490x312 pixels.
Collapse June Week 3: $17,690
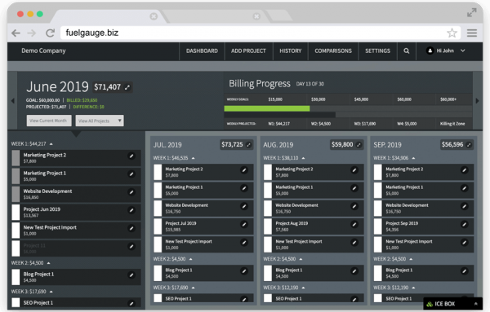(x=51, y=292)
